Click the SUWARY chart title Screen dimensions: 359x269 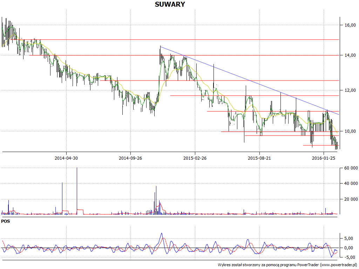click(170, 4)
